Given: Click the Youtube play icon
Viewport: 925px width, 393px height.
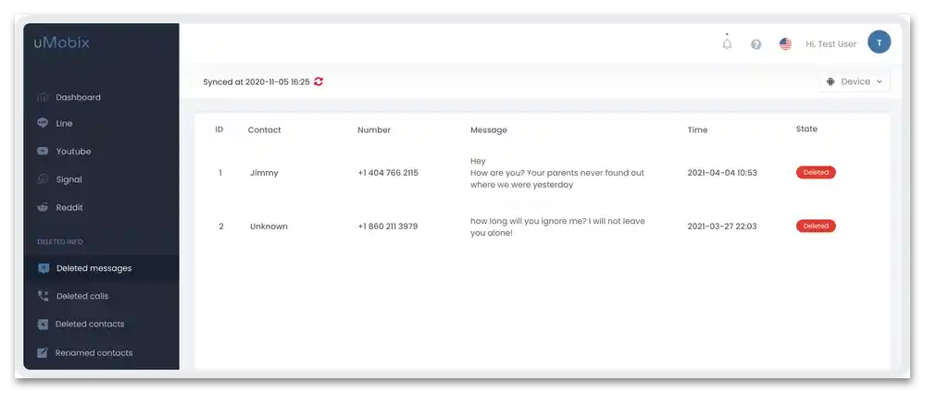Looking at the screenshot, I should point(43,151).
